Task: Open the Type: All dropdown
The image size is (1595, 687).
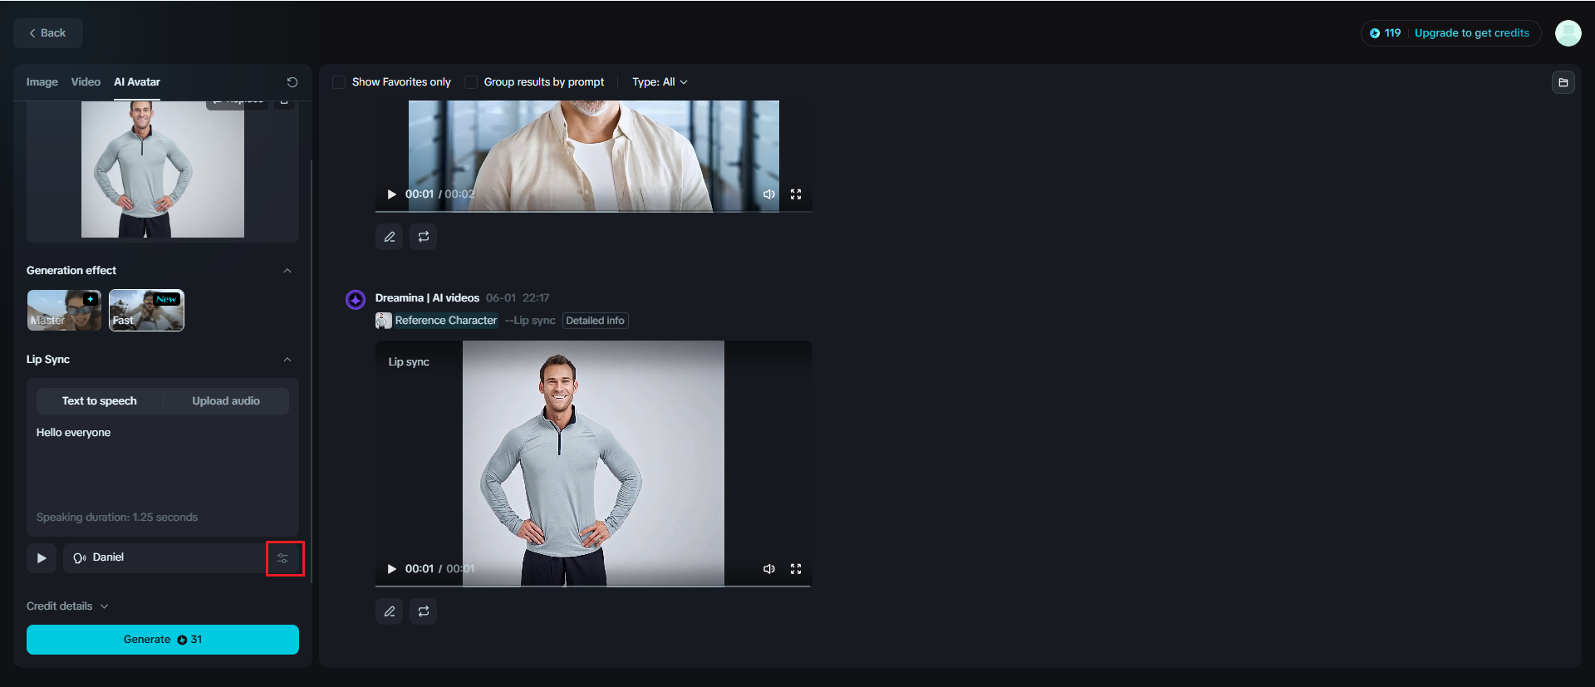Action: click(x=660, y=82)
